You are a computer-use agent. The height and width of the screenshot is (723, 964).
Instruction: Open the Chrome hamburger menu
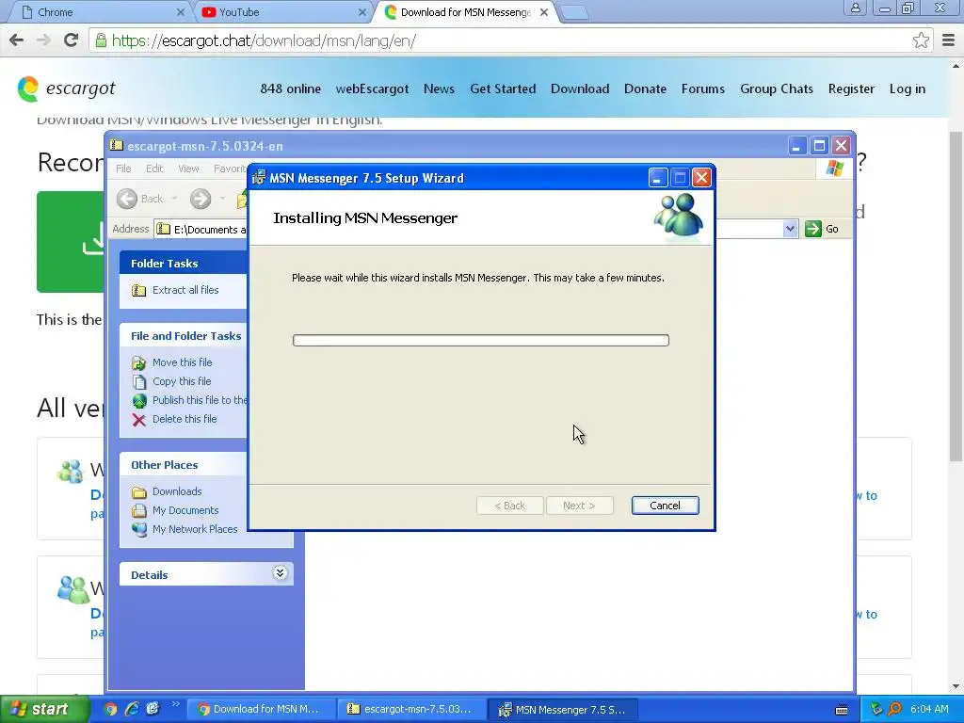pyautogui.click(x=948, y=40)
